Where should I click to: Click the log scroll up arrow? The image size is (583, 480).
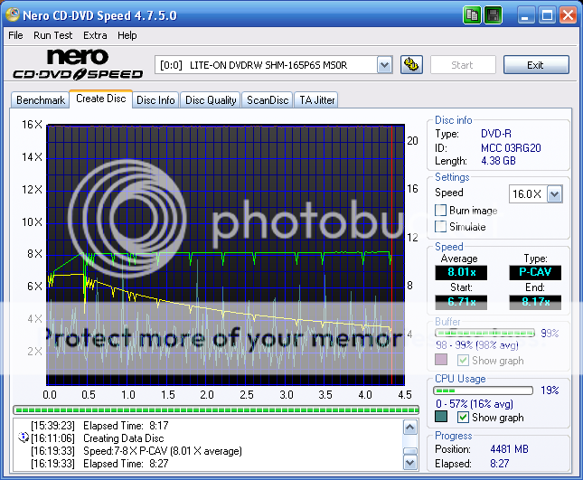pyautogui.click(x=410, y=425)
